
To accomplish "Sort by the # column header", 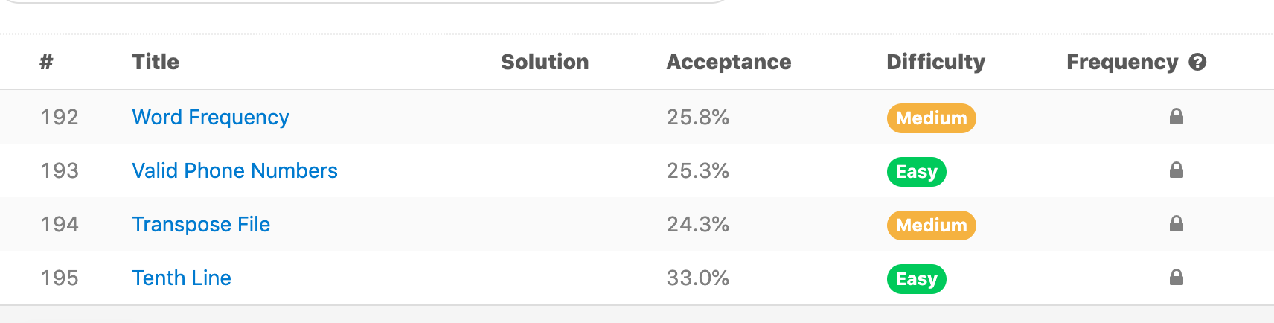I will tap(46, 63).
